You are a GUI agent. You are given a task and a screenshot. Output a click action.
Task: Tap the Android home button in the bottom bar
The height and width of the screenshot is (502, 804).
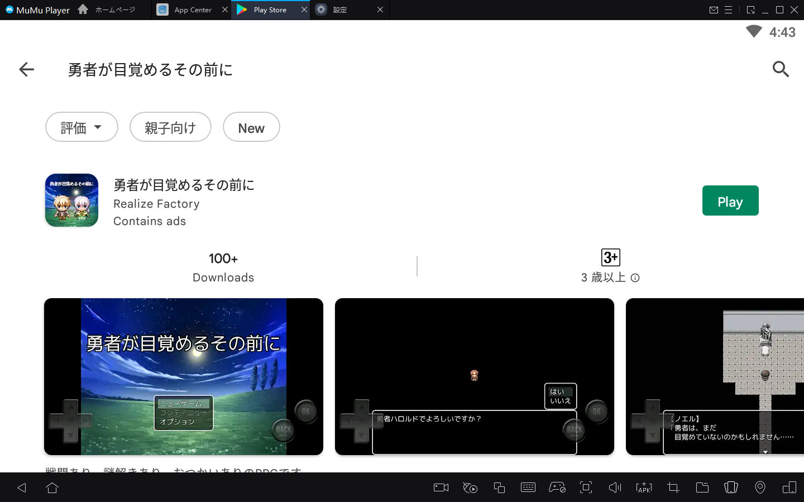pyautogui.click(x=52, y=487)
